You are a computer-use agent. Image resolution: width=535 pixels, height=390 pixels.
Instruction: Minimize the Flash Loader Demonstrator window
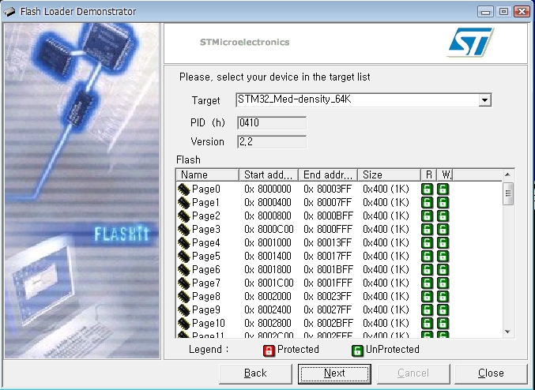(485, 12)
